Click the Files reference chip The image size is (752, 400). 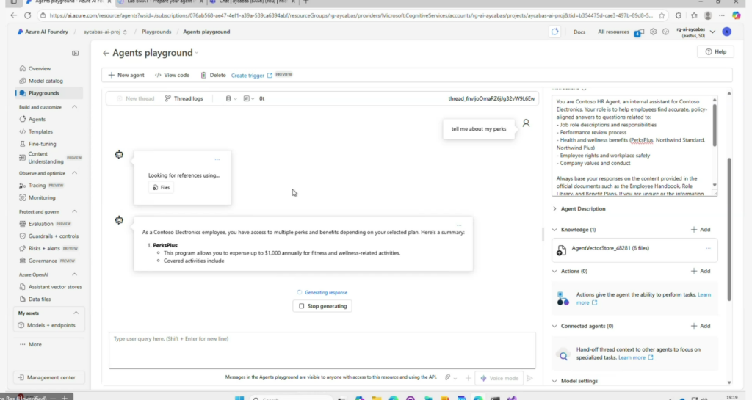161,187
